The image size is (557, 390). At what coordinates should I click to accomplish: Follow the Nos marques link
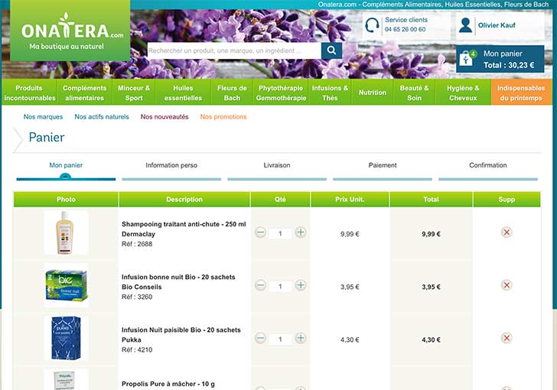[43, 117]
